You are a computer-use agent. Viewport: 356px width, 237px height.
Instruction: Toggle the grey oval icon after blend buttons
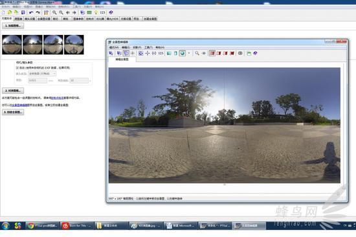click(x=240, y=53)
